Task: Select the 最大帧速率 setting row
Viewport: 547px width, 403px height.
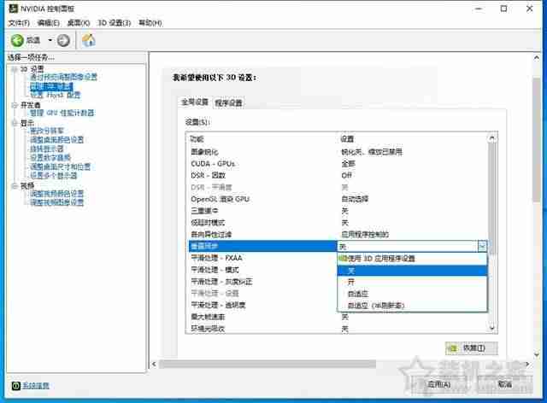Action: point(338,317)
